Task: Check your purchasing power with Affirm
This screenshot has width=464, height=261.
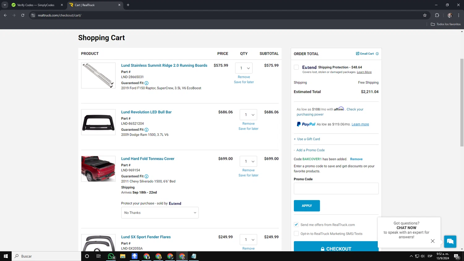Action: (x=330, y=112)
